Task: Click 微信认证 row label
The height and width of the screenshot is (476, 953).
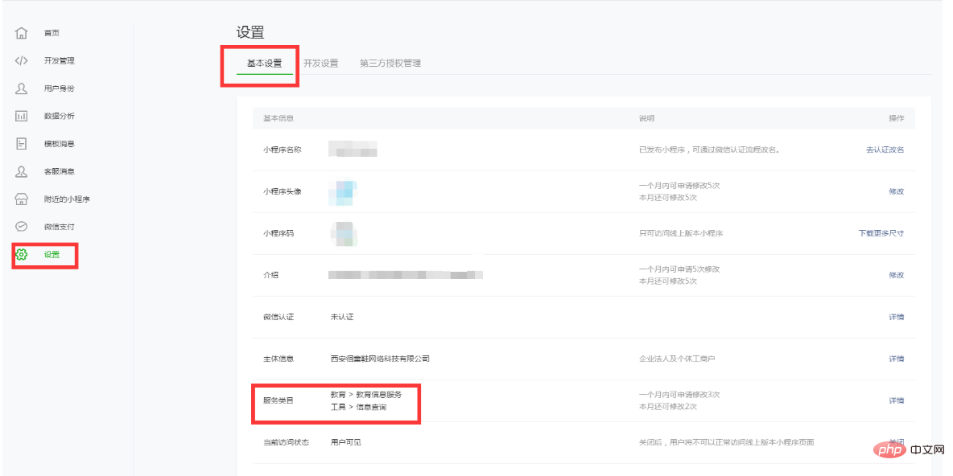Action: [279, 317]
